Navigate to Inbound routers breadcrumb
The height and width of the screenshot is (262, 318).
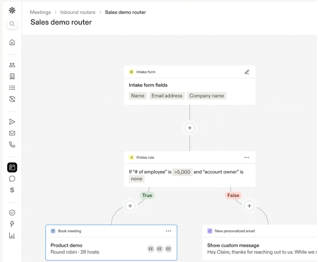[78, 12]
